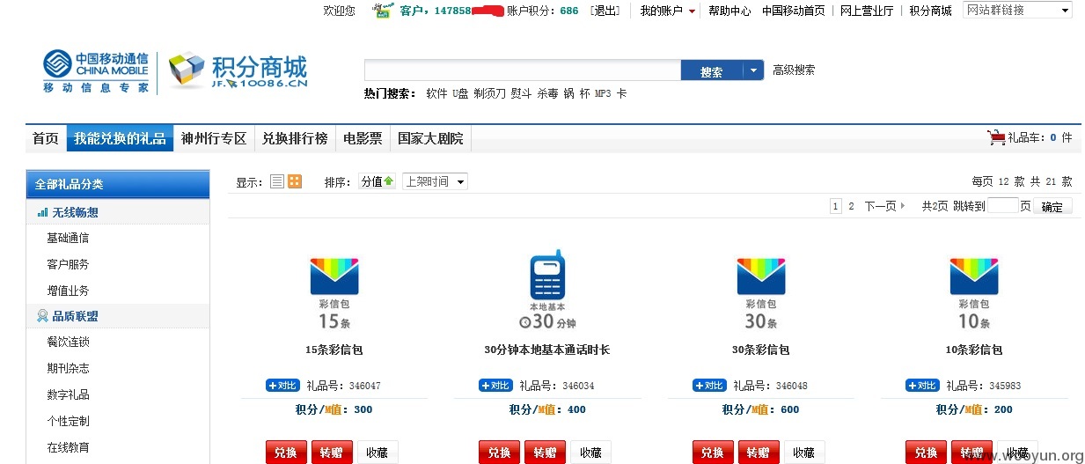This screenshot has height=464, width=1085.
Task: Switch to list view display icon
Action: coord(277,181)
